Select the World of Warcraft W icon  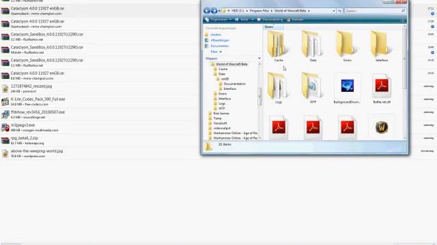pyautogui.click(x=382, y=128)
